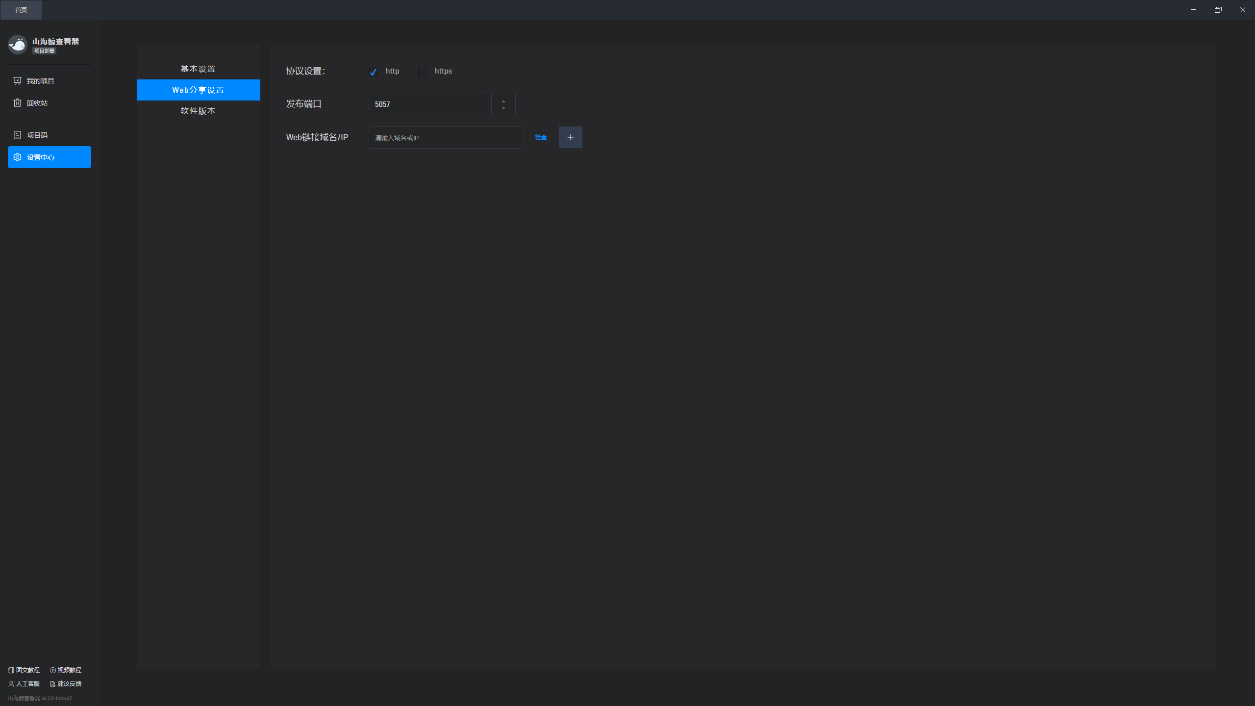The width and height of the screenshot is (1255, 706).
Task: Click the plus button to add domain
Action: [x=570, y=137]
